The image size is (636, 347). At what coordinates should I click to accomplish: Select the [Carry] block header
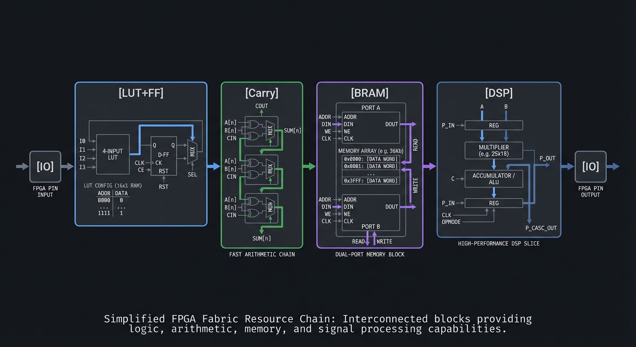(x=262, y=93)
